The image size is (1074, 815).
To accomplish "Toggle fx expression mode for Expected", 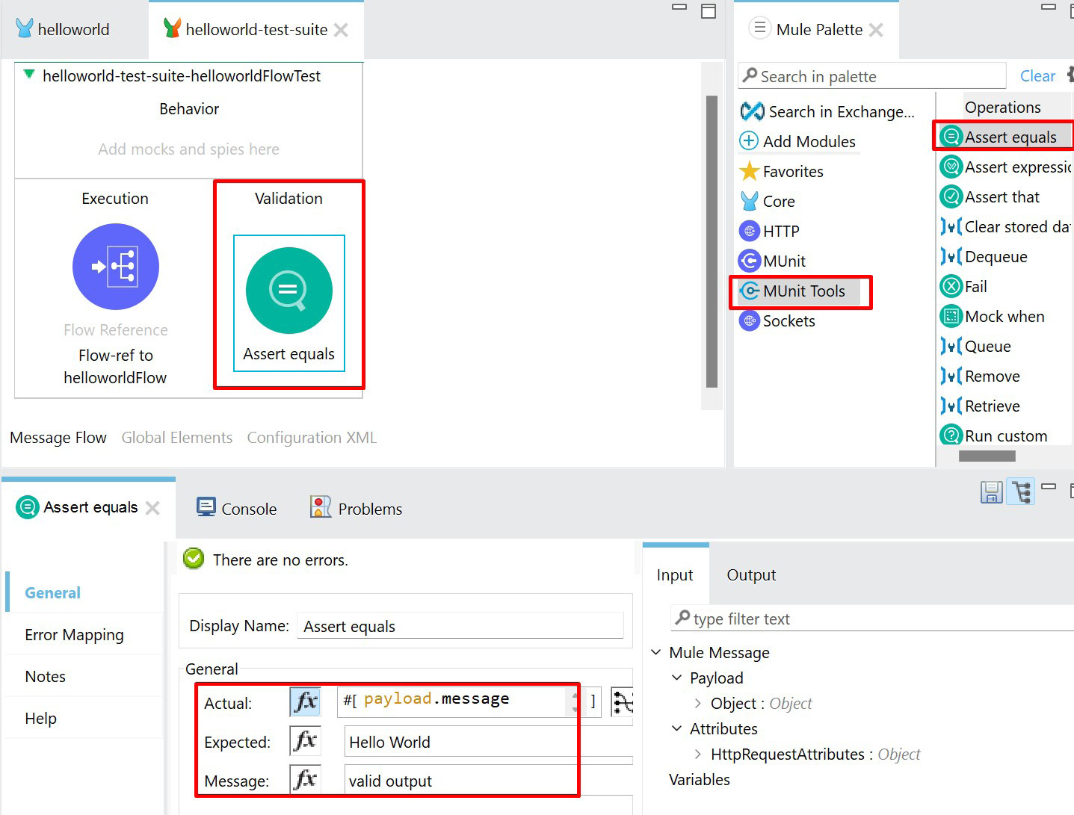I will coord(305,741).
